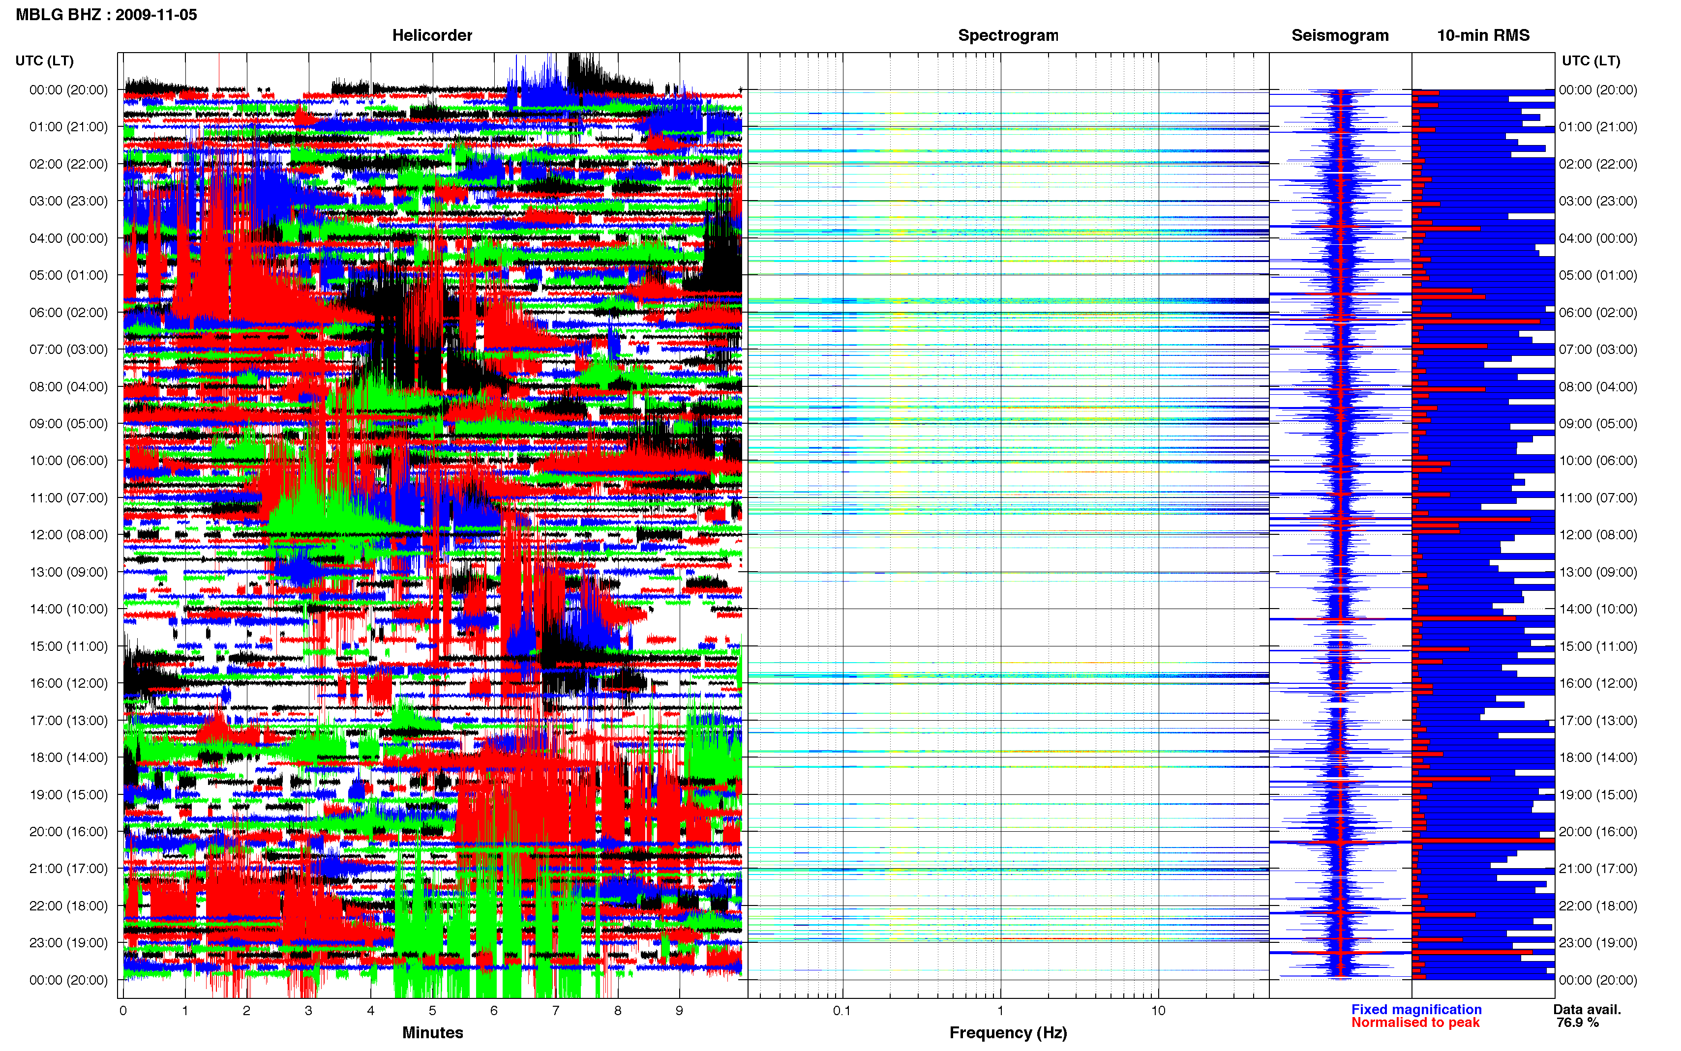The height and width of the screenshot is (1051, 1681).
Task: Click the left UTC (LT) axis label
Action: (x=44, y=60)
